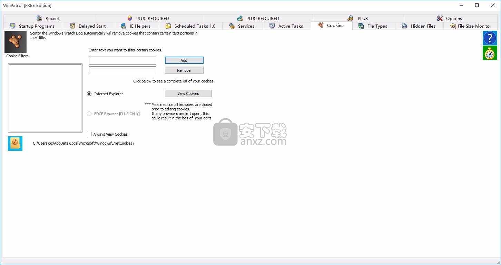Viewport: 501px width, 265px height.
Task: Switch to the Services tab
Action: (243, 26)
